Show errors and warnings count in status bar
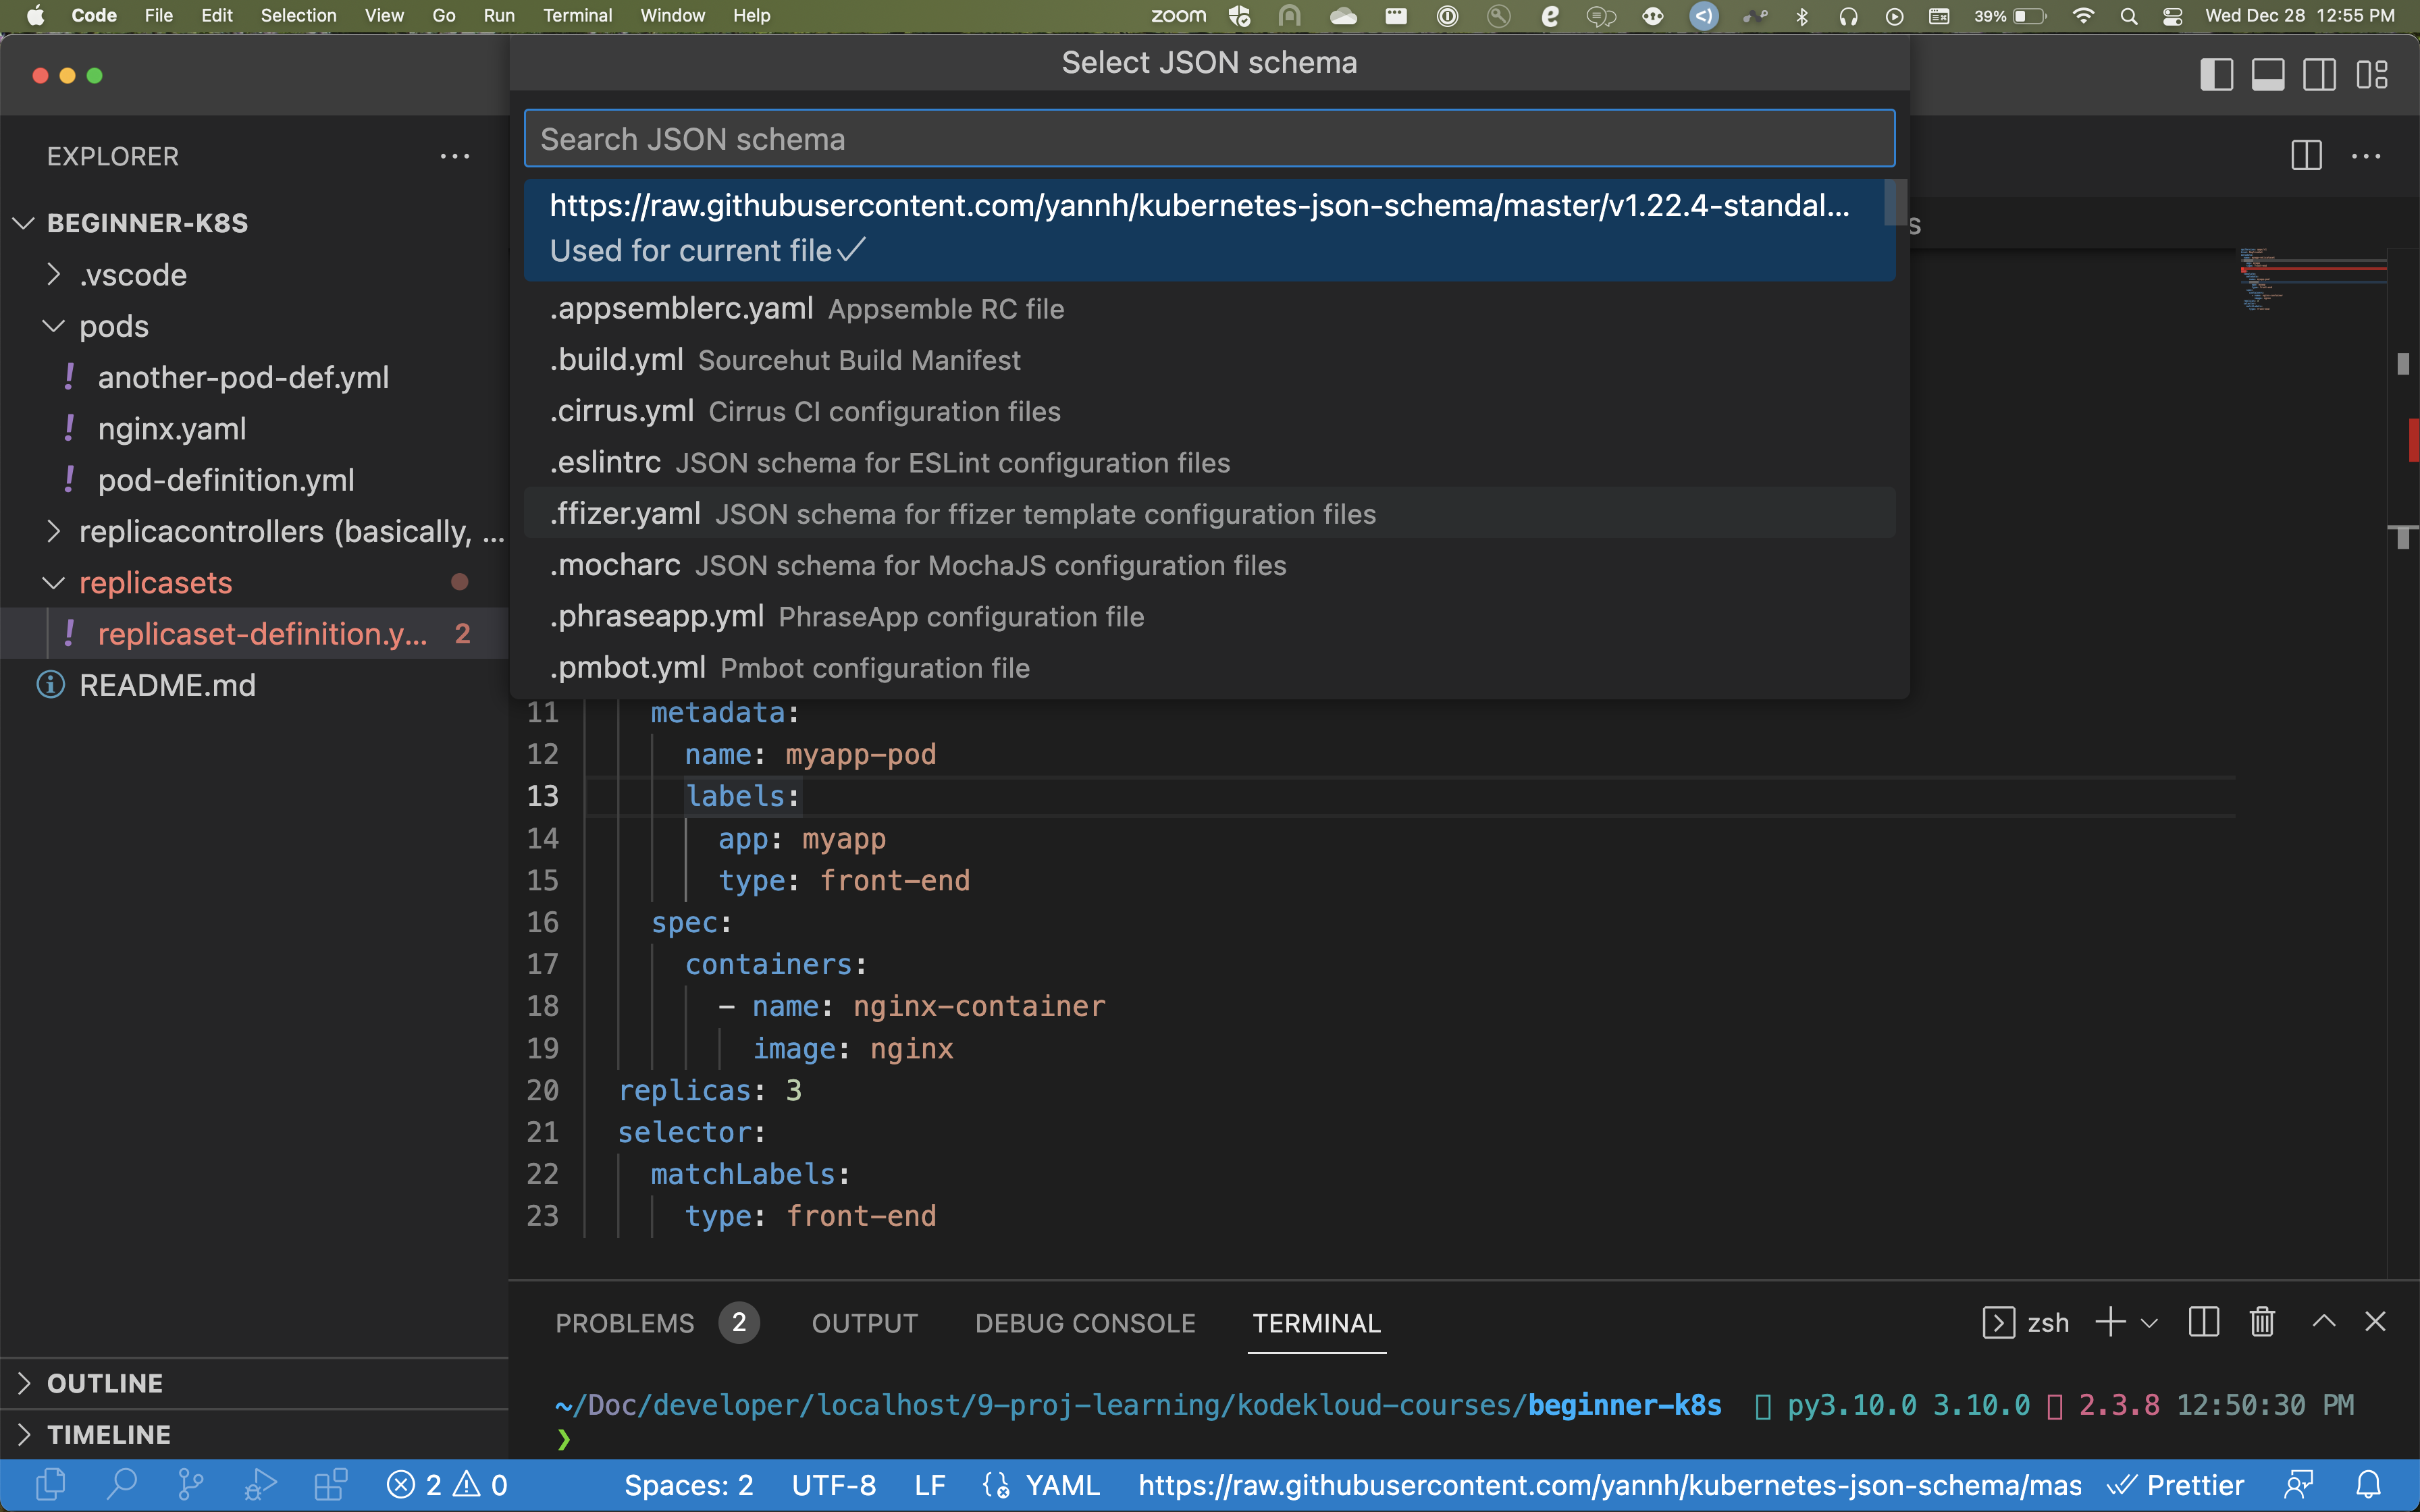The height and width of the screenshot is (1512, 2420). 447,1485
